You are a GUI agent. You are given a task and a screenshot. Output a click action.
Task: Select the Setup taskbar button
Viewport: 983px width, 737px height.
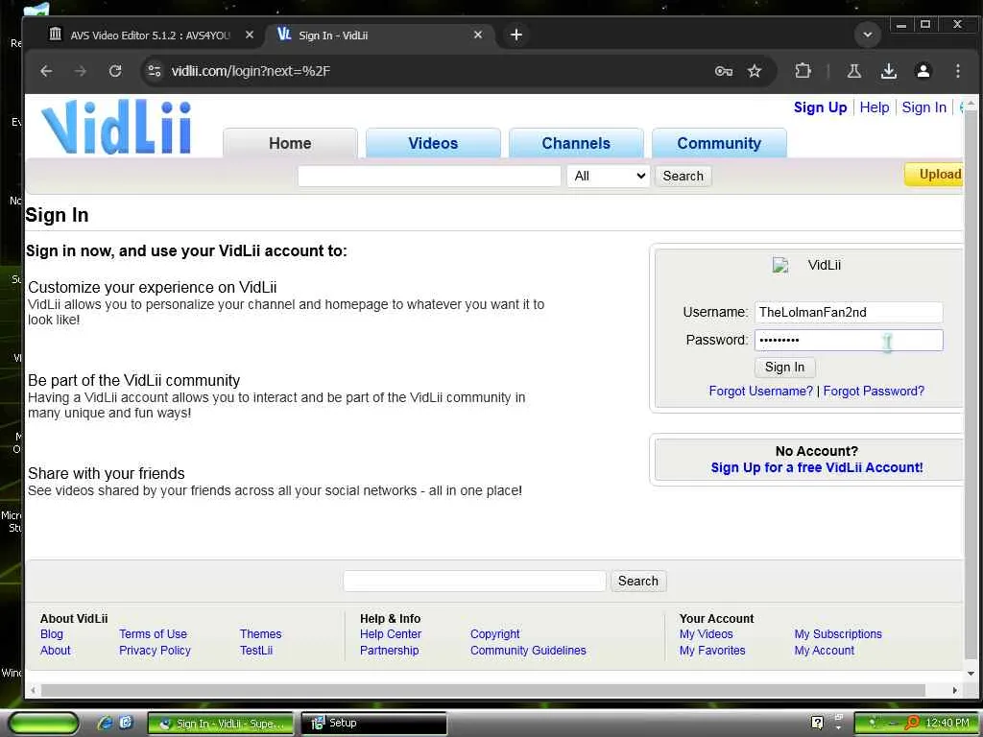373,724
